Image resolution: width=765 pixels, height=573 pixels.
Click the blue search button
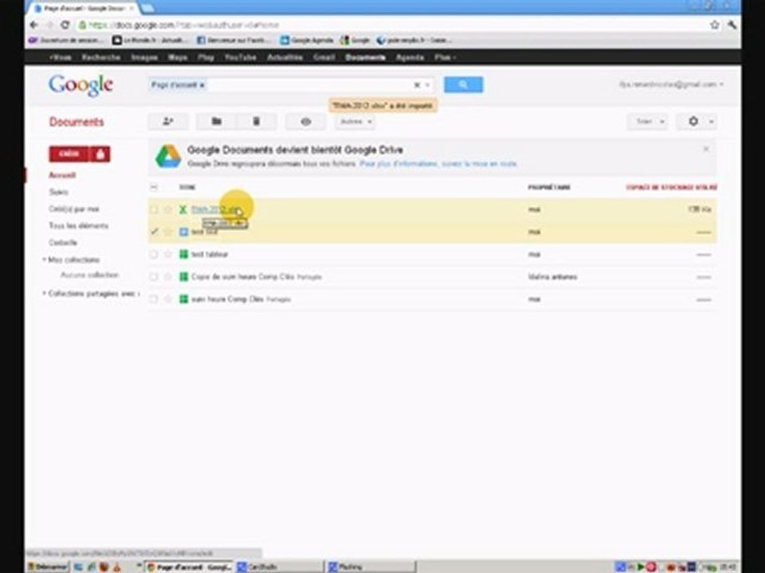[x=463, y=85]
